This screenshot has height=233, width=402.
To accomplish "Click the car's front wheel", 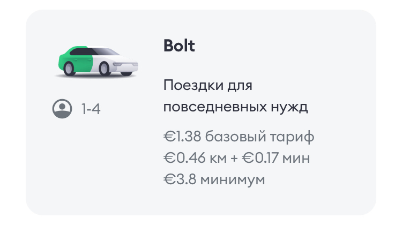I will [x=105, y=69].
